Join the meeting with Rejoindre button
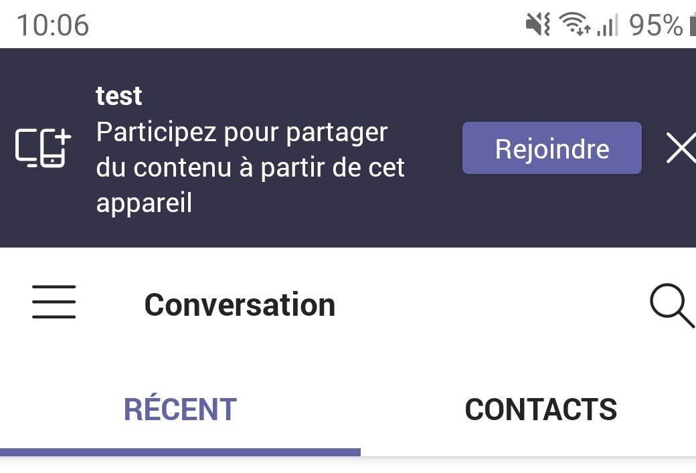The width and height of the screenshot is (696, 473). [551, 148]
